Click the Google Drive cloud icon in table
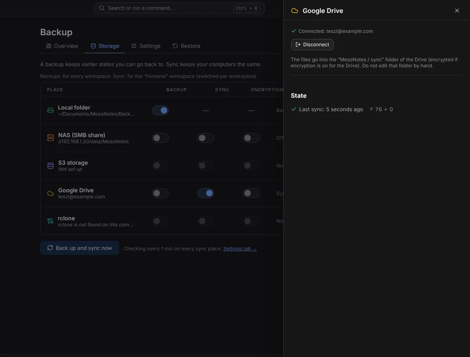The width and height of the screenshot is (470, 357). point(50,194)
